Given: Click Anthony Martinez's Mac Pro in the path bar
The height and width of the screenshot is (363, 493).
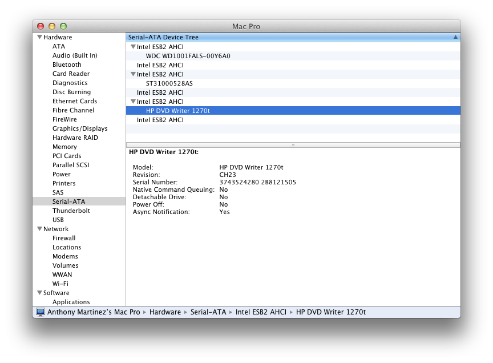Looking at the screenshot, I should pos(94,312).
